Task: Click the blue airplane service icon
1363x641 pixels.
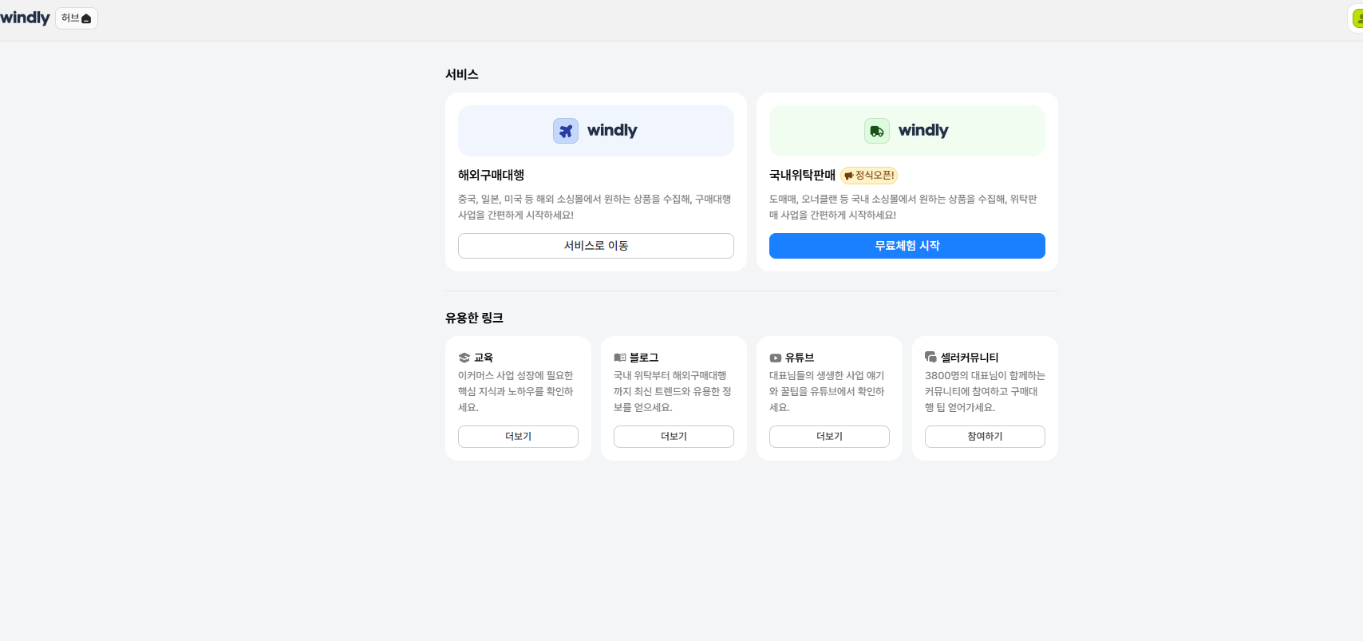Action: point(566,131)
